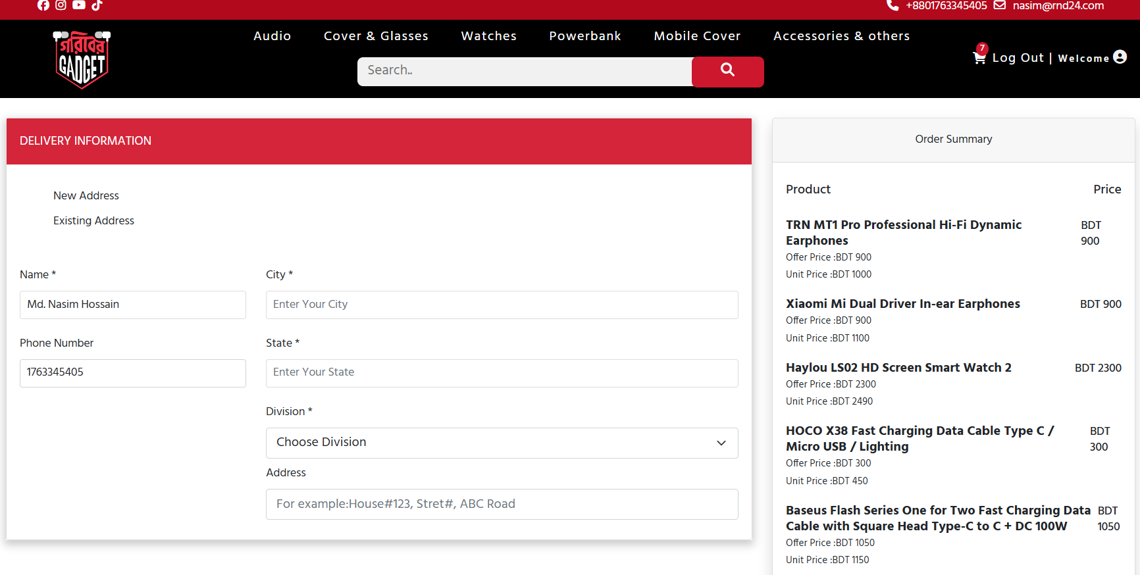This screenshot has width=1140, height=575.
Task: Click Xiaomi Mi Dual Driver earphones title
Action: (x=903, y=304)
